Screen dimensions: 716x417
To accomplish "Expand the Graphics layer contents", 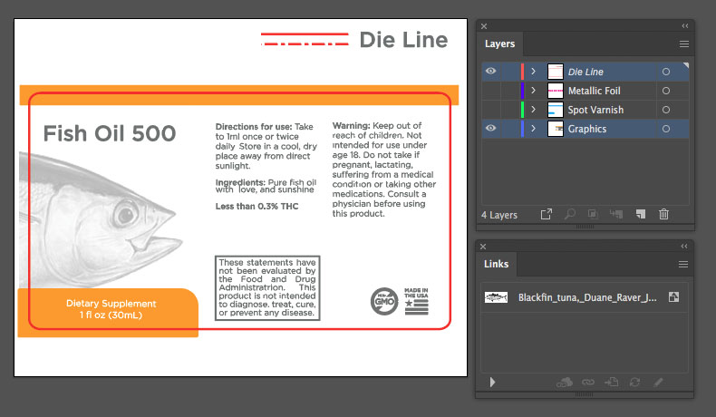I will point(533,129).
